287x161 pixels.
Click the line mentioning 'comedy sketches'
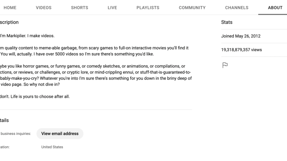[93, 66]
